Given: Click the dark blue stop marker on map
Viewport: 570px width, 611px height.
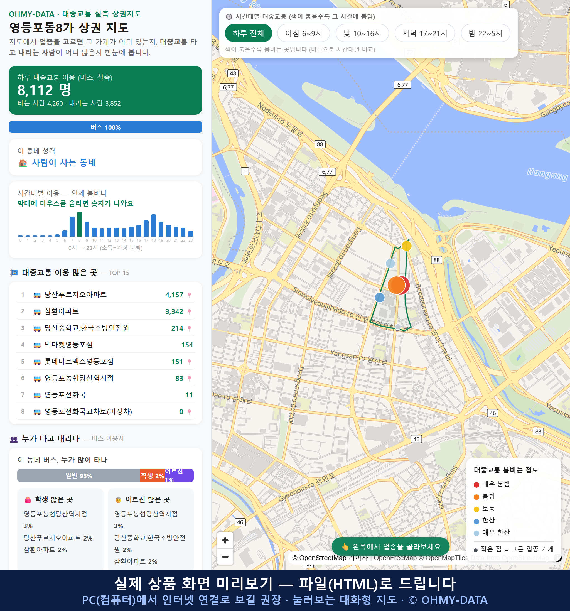Looking at the screenshot, I should (380, 298).
